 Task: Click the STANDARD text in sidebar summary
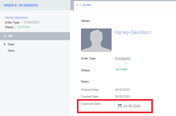point(32,22)
